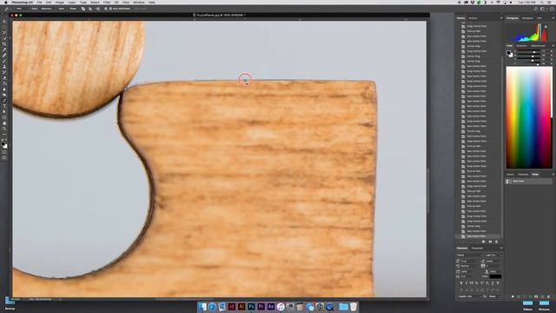Open pen options gear in options bar
The image size is (556, 313).
tap(106, 9)
